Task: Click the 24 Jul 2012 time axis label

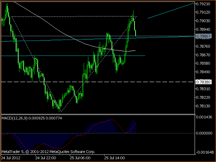Action: tap(11, 158)
